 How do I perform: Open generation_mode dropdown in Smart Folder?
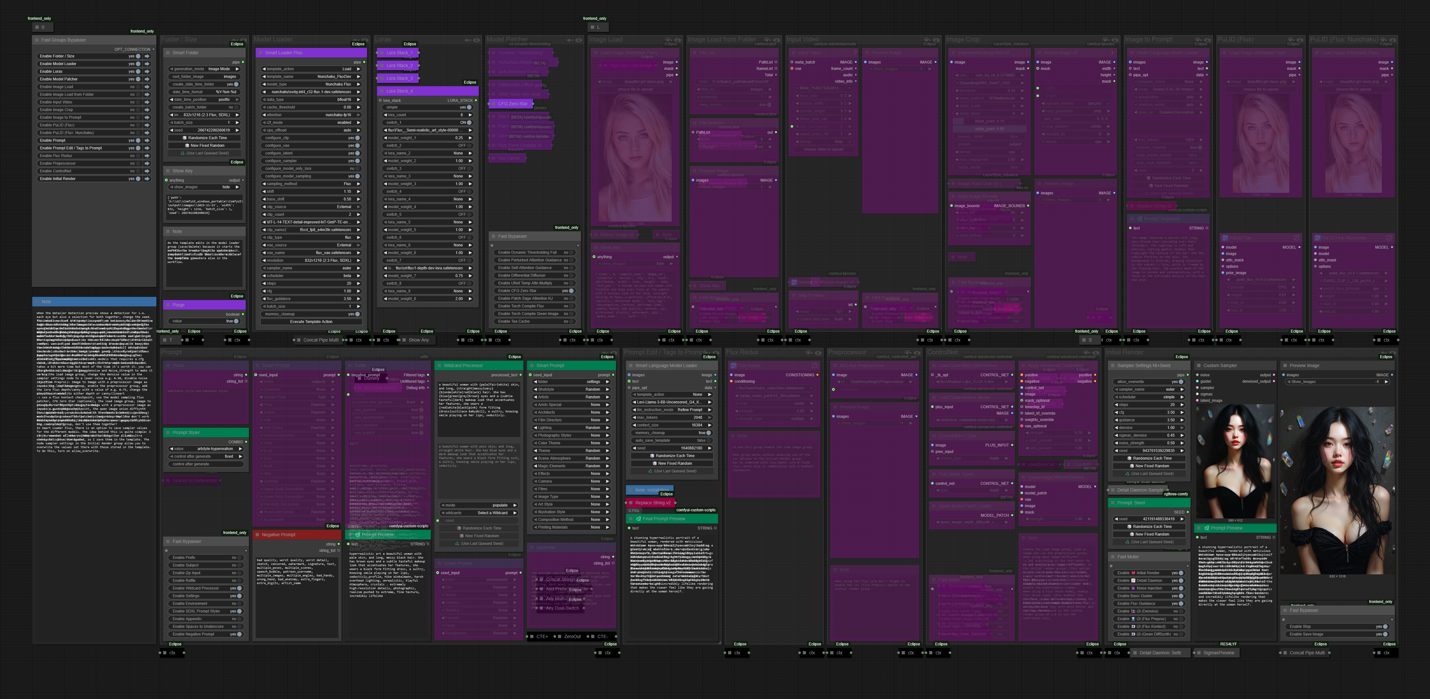[205, 69]
